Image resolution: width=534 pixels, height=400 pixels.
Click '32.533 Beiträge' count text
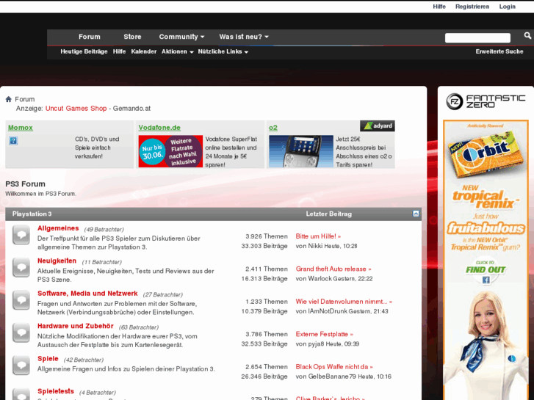264,343
